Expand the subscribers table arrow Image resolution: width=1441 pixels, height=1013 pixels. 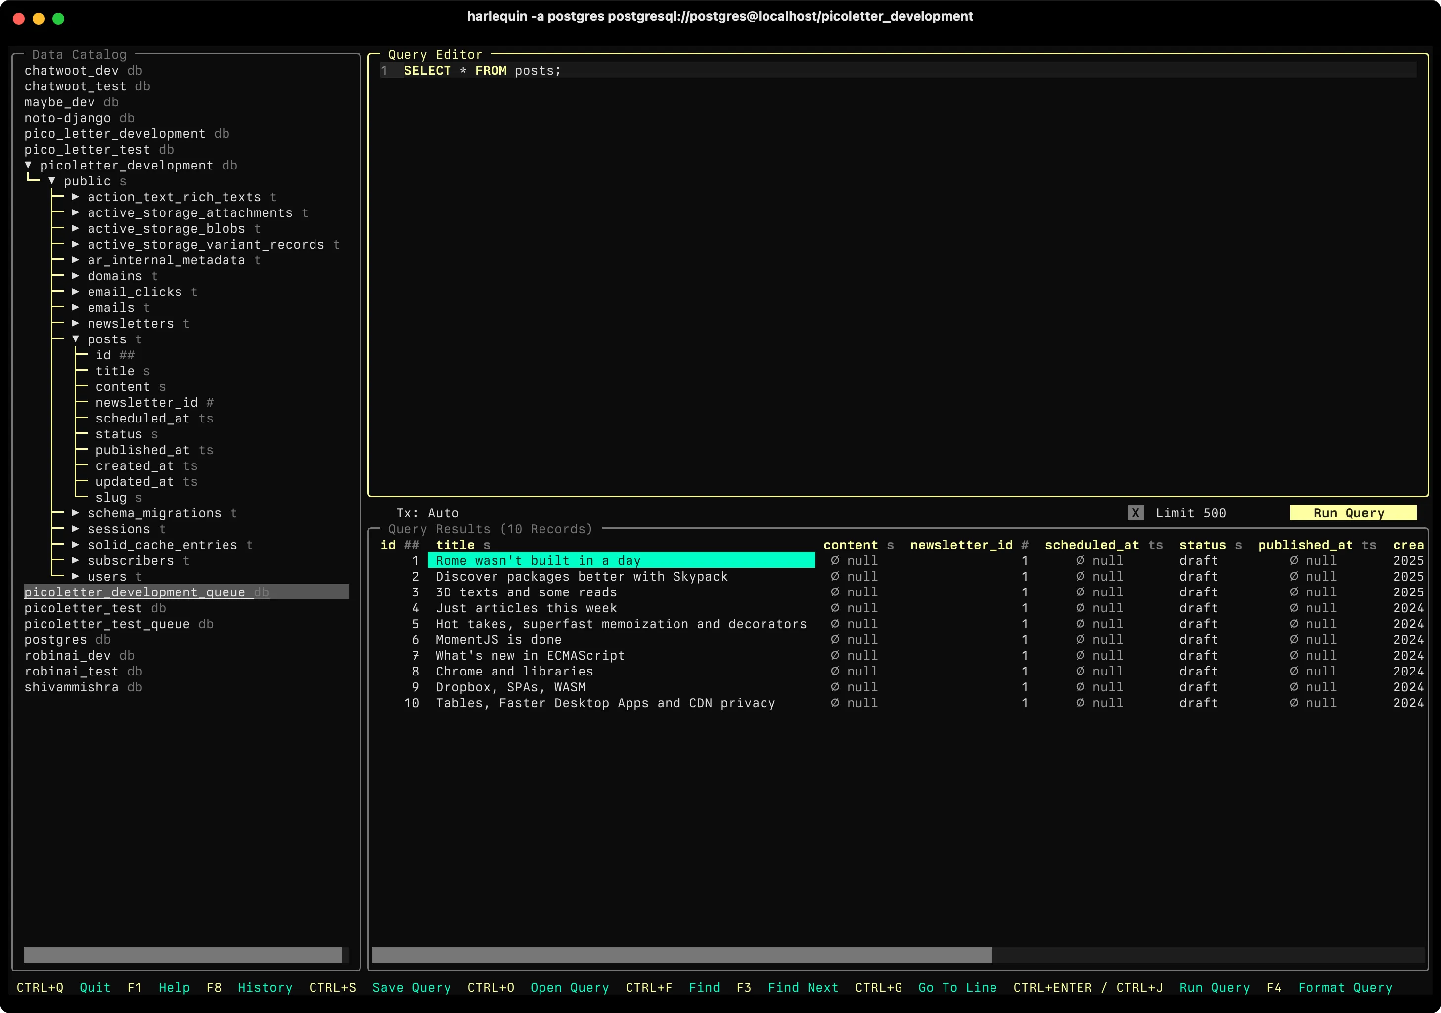[75, 561]
